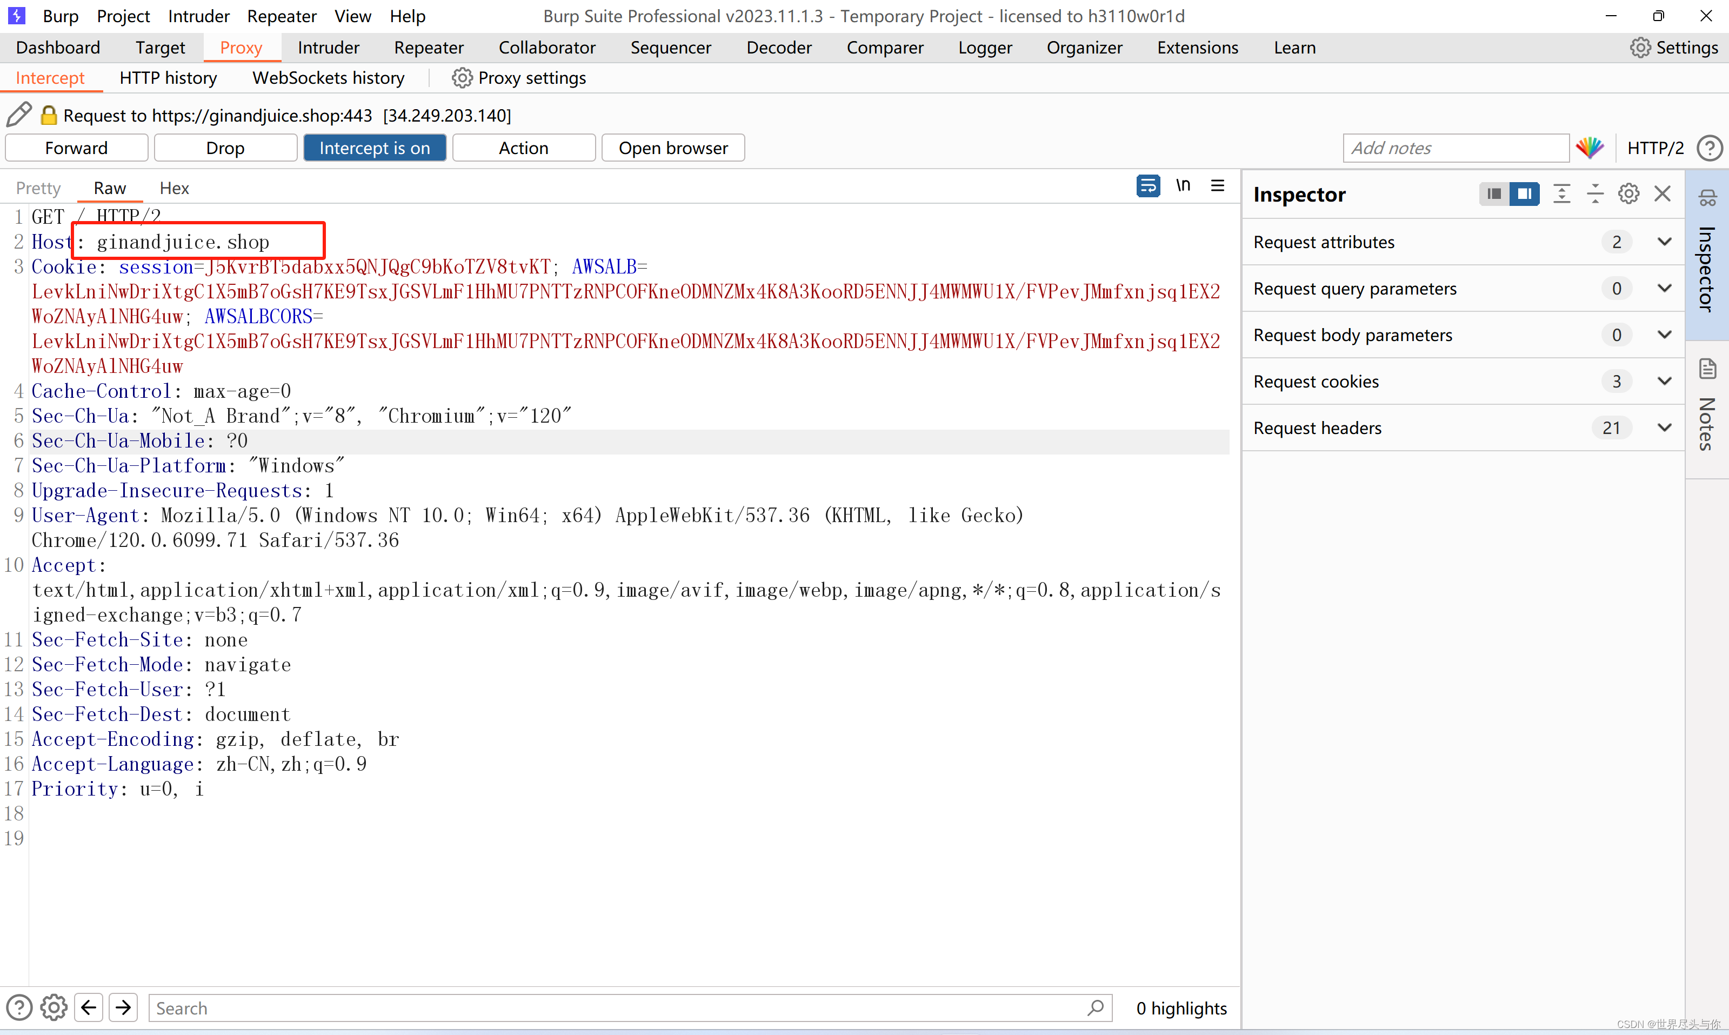This screenshot has width=1729, height=1035.
Task: Click the help question mark beside HTTP/2
Action: point(1709,148)
